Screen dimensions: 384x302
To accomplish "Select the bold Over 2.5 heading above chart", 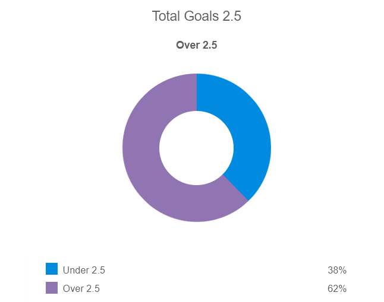I will click(x=197, y=45).
